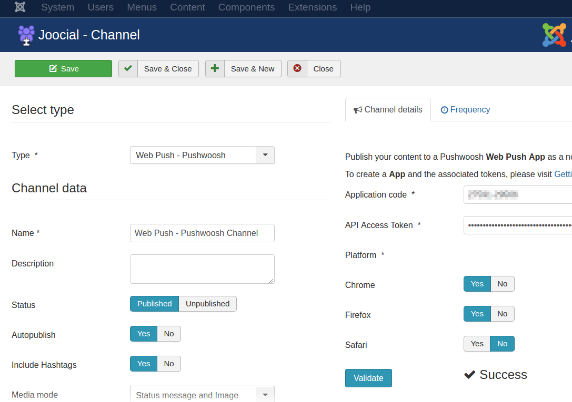Image resolution: width=572 pixels, height=402 pixels.
Task: Switch to the Channel details tab
Action: tap(388, 110)
